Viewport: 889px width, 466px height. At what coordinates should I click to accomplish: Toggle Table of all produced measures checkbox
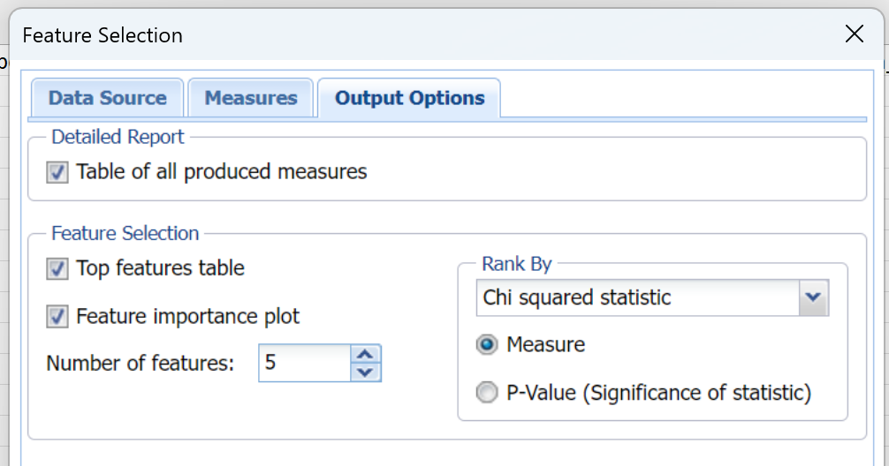pyautogui.click(x=57, y=172)
